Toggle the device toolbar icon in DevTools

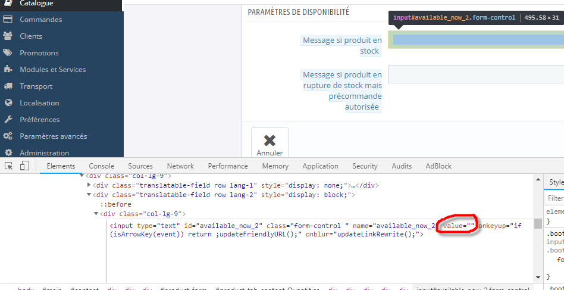click(x=24, y=166)
